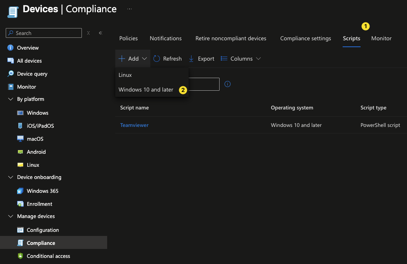
Task: Click the macOS platform icon
Action: (20, 139)
